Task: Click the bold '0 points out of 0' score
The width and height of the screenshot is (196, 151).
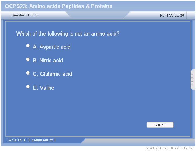Action: [42, 140]
